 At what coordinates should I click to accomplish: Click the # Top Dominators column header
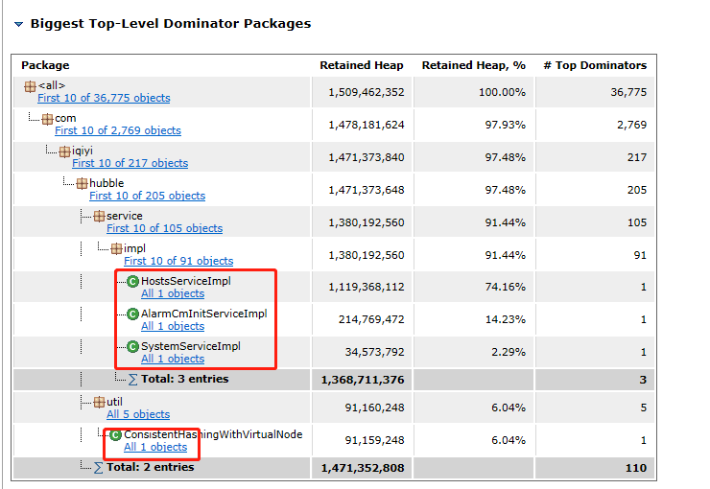(595, 65)
